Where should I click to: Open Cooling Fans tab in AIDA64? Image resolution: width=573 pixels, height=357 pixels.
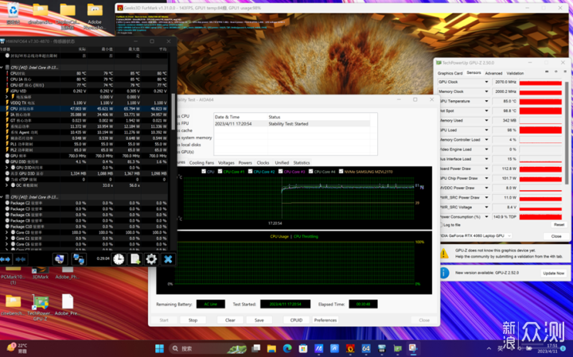tap(201, 163)
